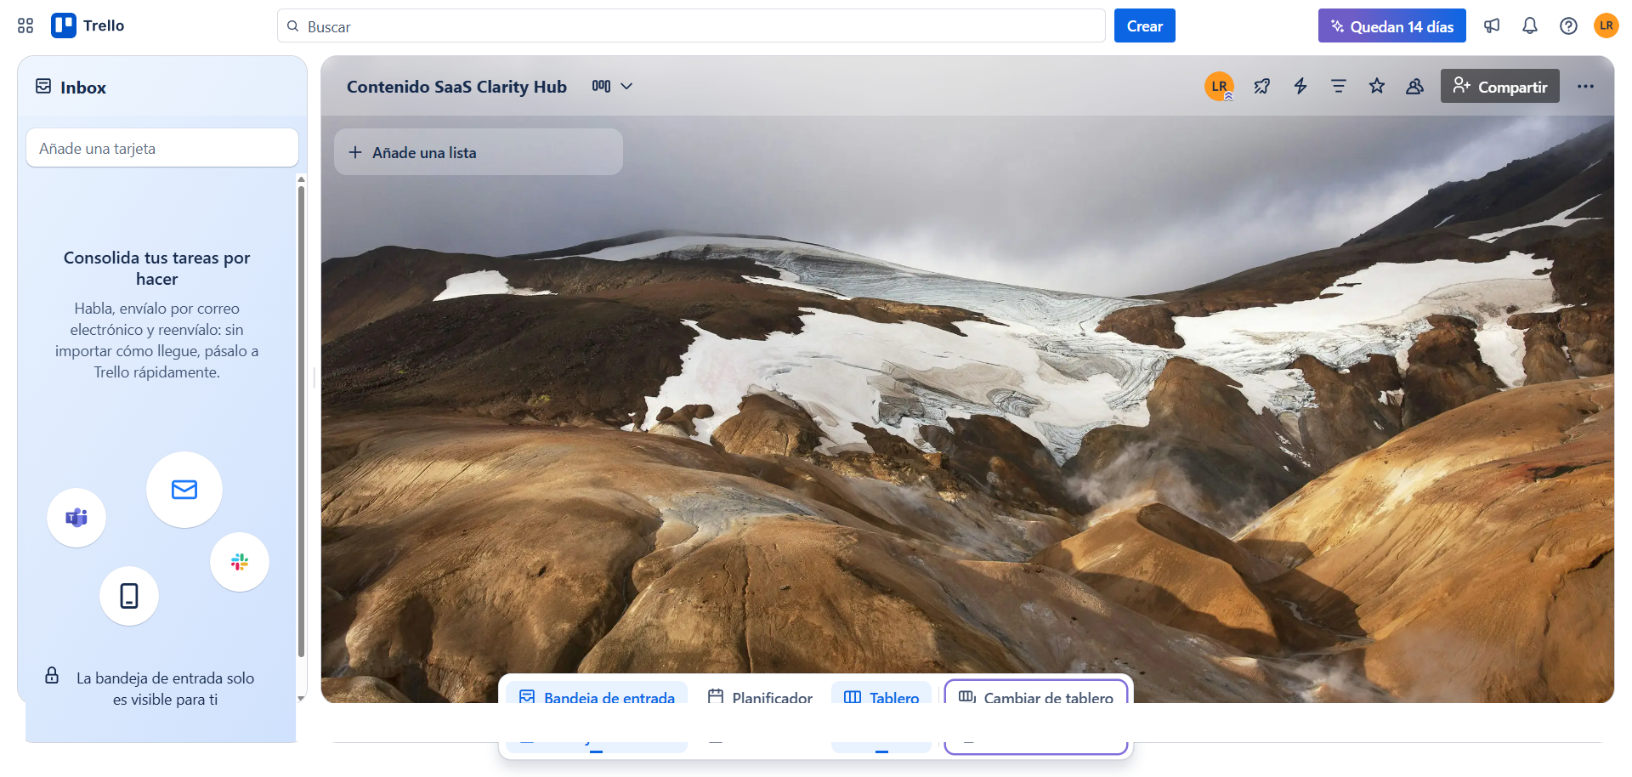This screenshot has height=777, width=1632.
Task: Open the help question mark icon
Action: click(1568, 26)
